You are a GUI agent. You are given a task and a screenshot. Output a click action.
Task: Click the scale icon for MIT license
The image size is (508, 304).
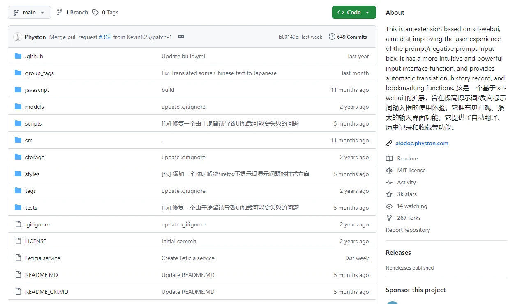[389, 170]
